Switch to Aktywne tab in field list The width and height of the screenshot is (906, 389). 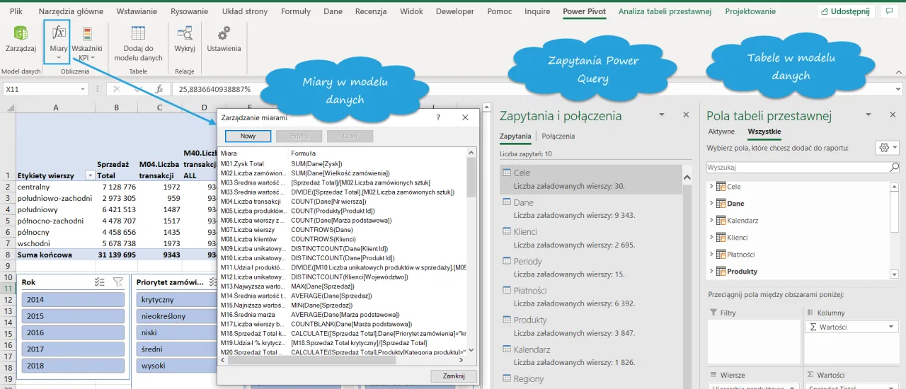(x=721, y=132)
